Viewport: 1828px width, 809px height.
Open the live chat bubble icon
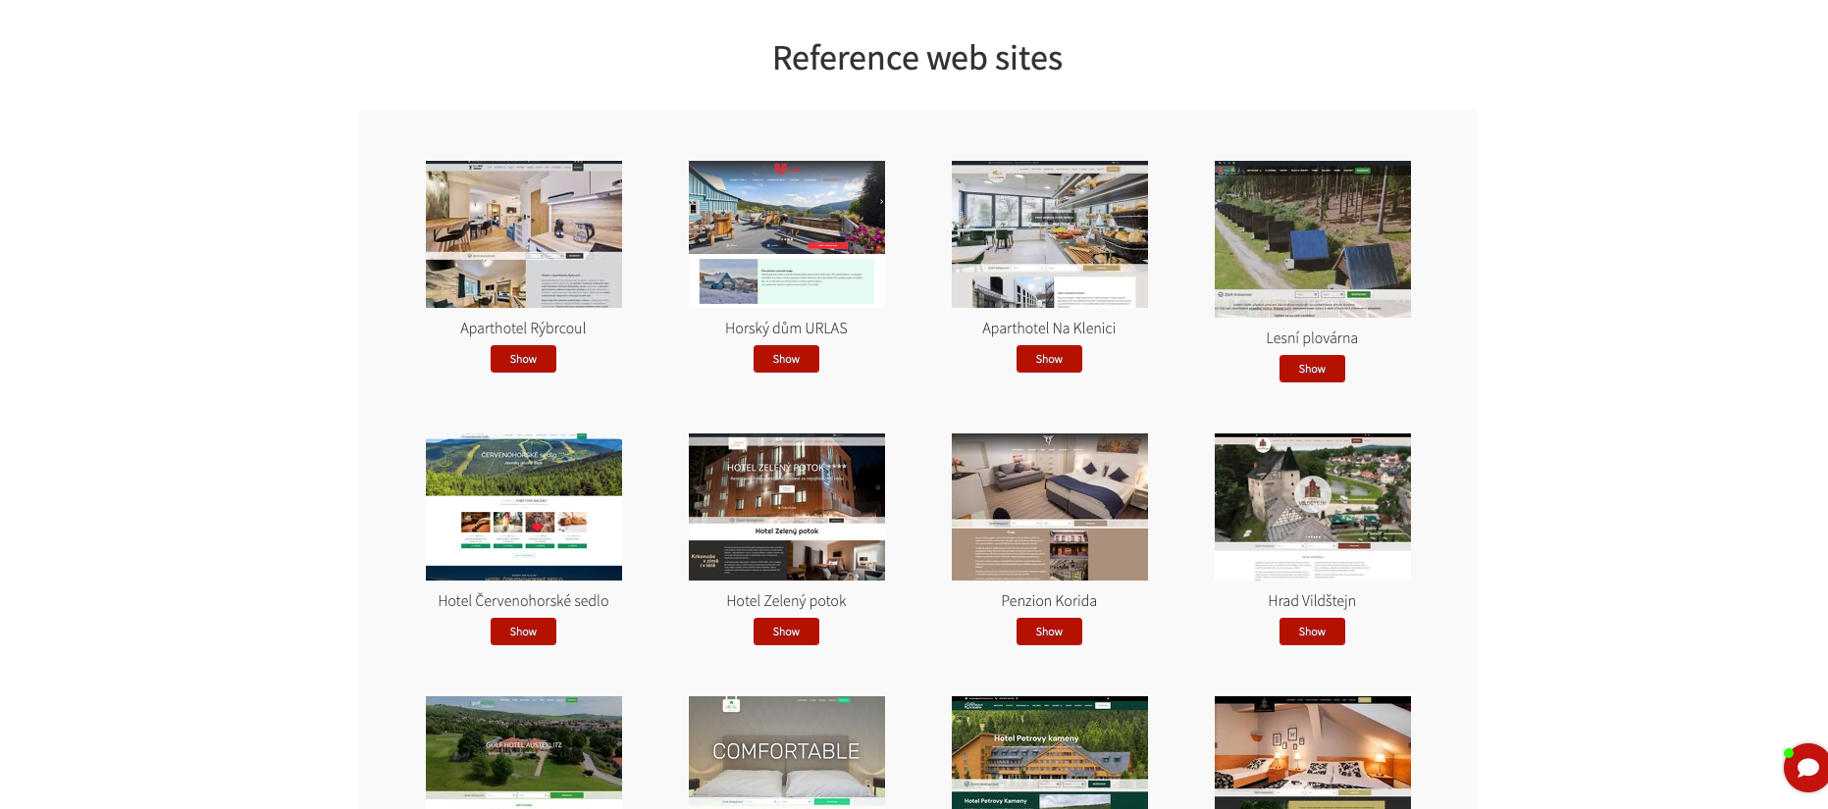(x=1807, y=767)
